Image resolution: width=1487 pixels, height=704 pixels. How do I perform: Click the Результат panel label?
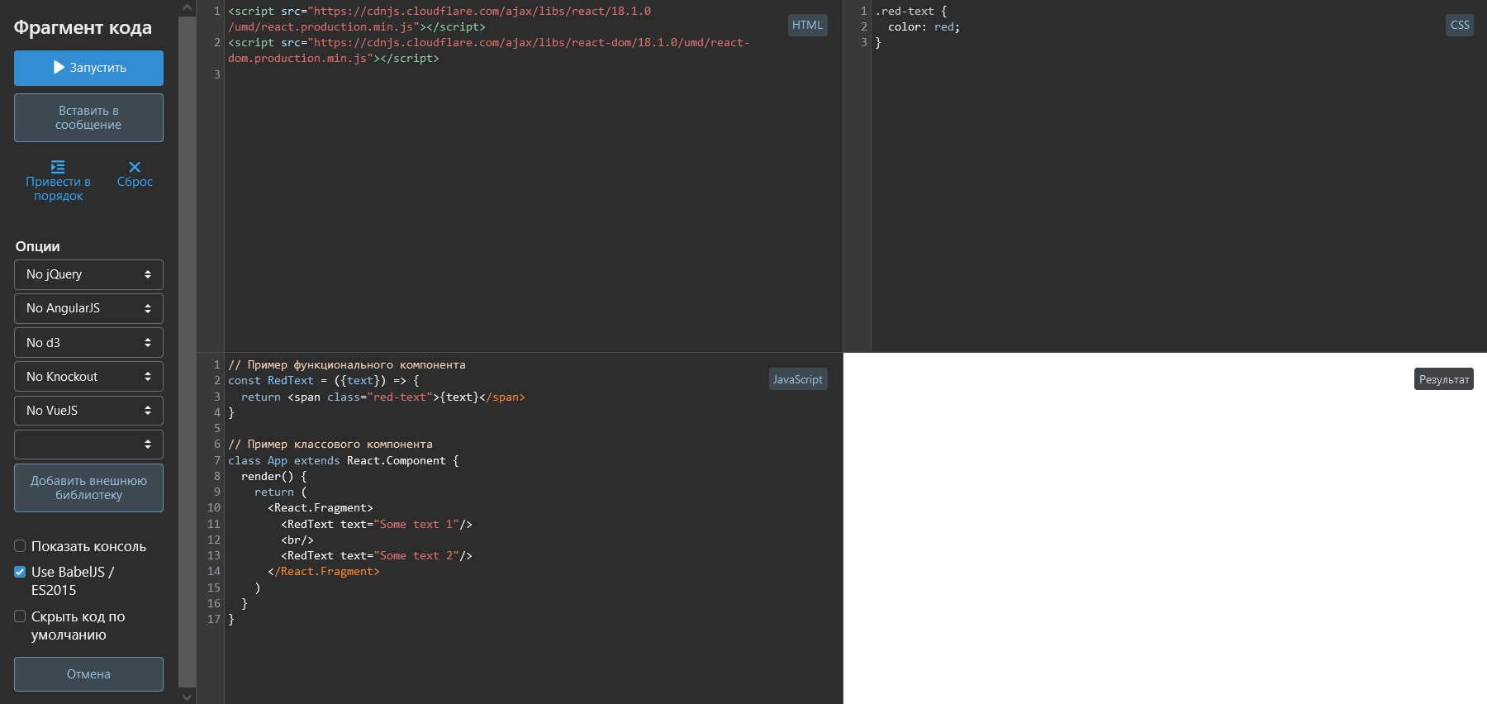[x=1444, y=379]
